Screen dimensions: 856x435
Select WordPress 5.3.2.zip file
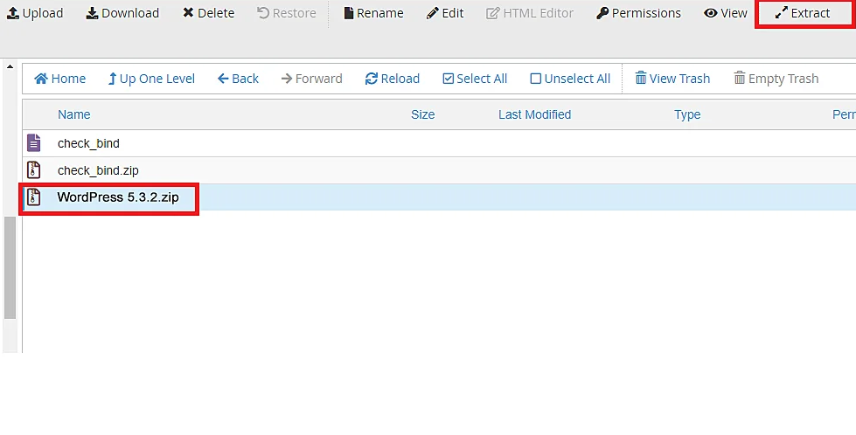click(x=440, y=197)
